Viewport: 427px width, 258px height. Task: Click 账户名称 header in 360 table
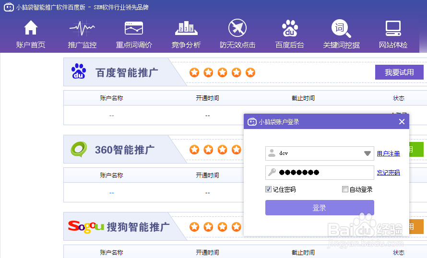[x=111, y=175]
